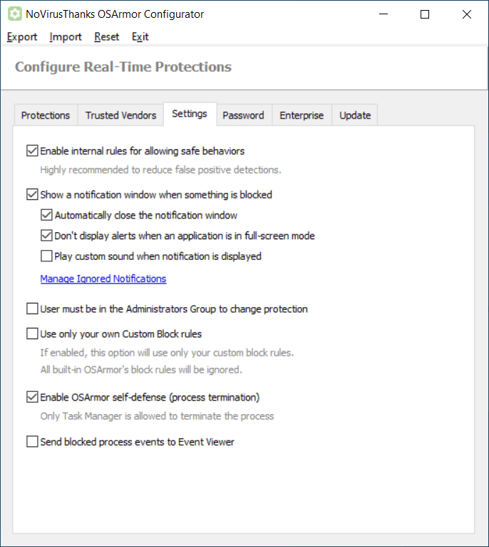The height and width of the screenshot is (547, 489).
Task: Go to the Enterprise tab
Action: [302, 115]
